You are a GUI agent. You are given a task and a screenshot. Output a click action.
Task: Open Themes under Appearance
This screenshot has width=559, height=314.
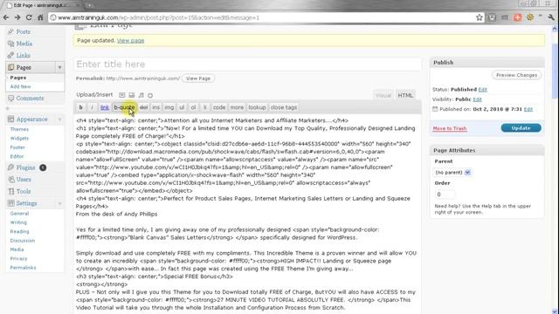click(x=19, y=129)
